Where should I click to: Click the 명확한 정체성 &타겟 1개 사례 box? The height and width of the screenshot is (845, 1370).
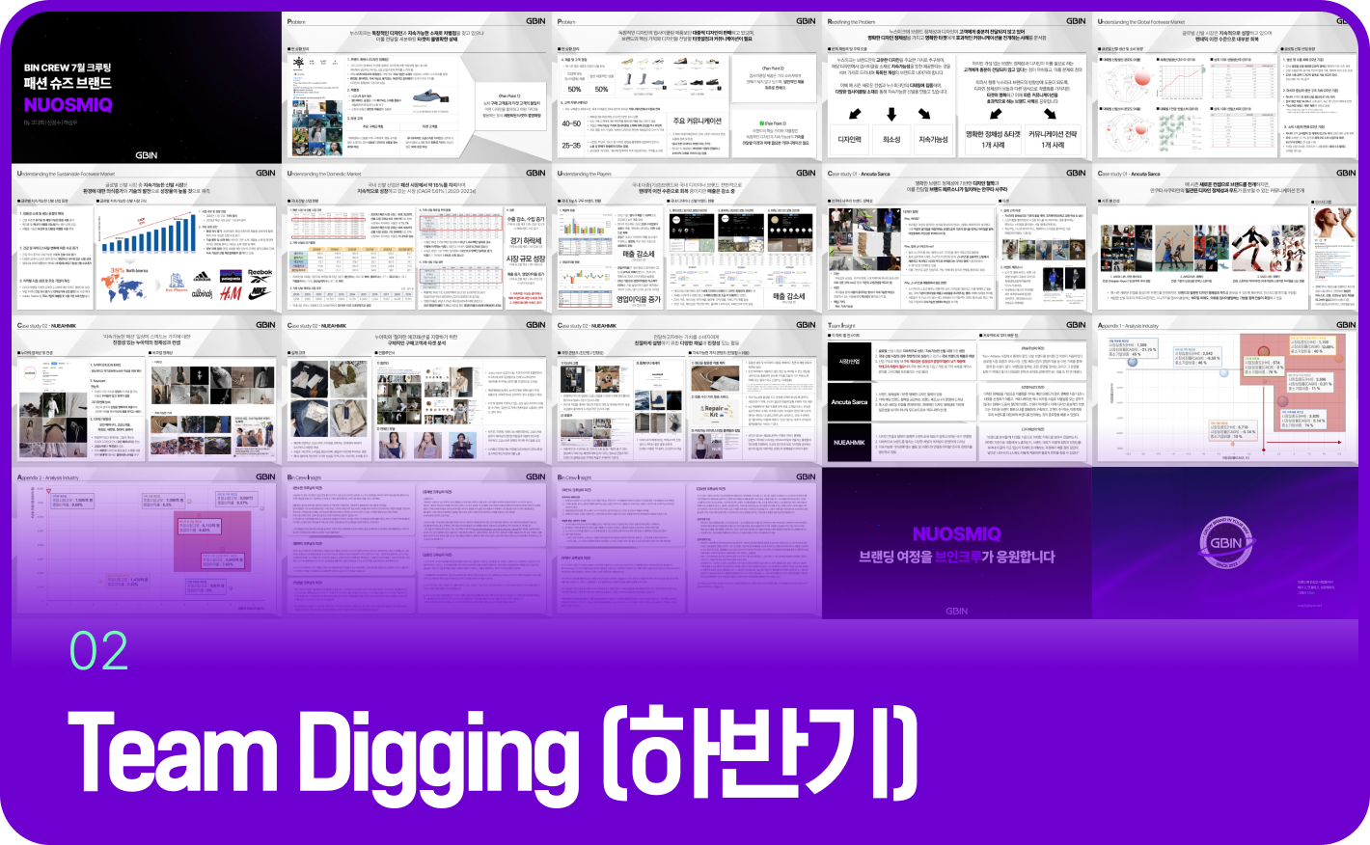click(994, 140)
